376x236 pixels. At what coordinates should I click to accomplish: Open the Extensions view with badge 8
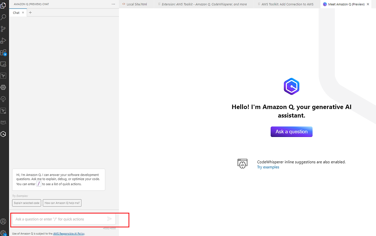(x=4, y=53)
